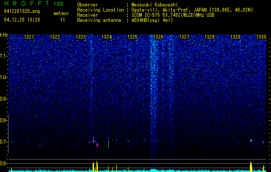This screenshot has height=172, width=271.
Task: Click the HROFFT program title text
Action: coord(27,3)
